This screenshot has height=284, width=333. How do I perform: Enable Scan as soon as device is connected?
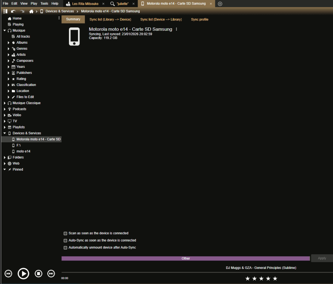(x=65, y=233)
